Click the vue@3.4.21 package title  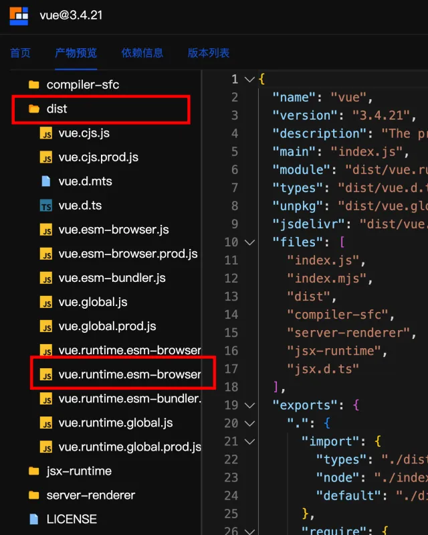(x=71, y=15)
